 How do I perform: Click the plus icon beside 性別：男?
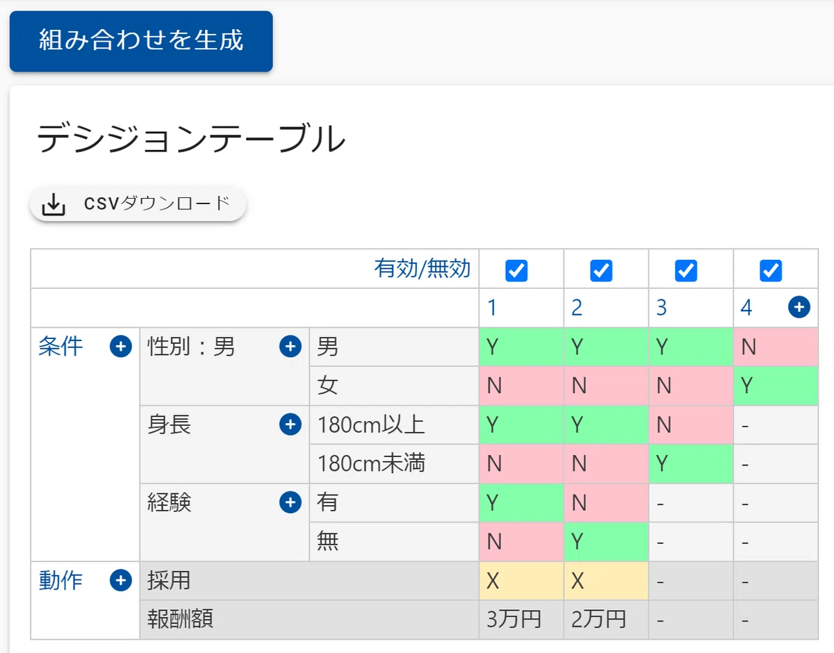pyautogui.click(x=291, y=347)
